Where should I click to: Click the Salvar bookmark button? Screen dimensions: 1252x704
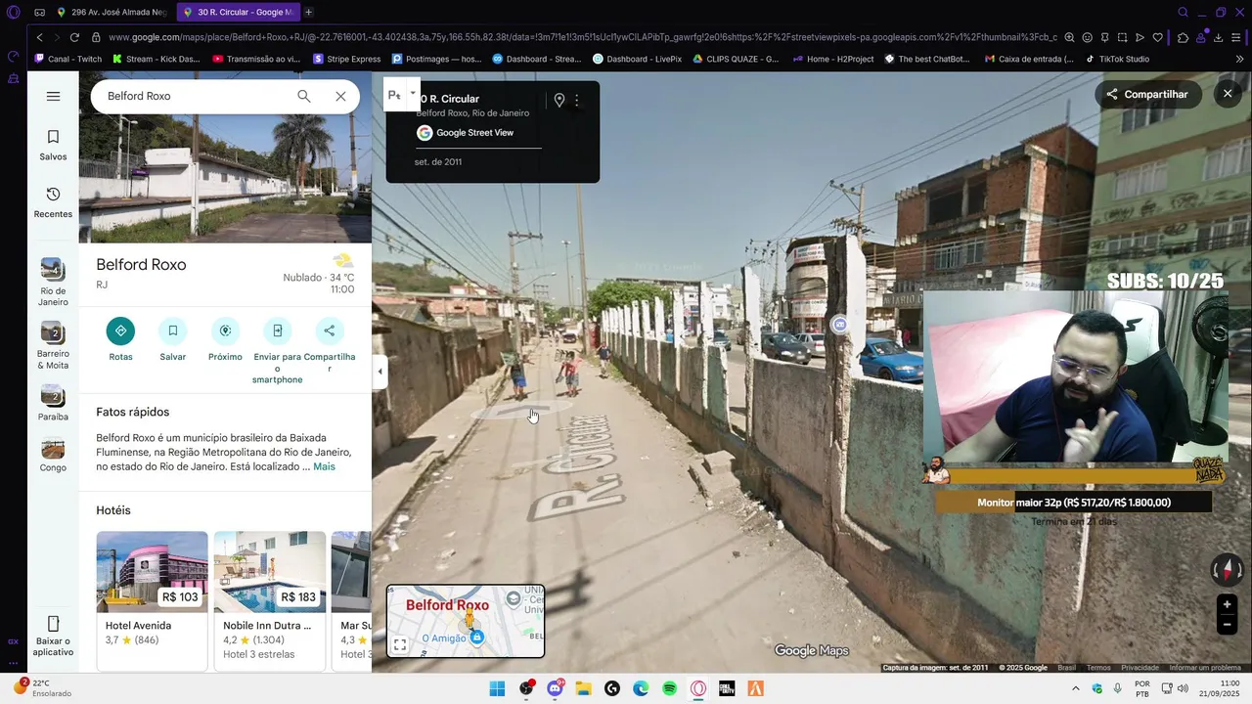point(173,339)
